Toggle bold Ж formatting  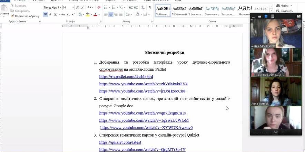pos(45,14)
